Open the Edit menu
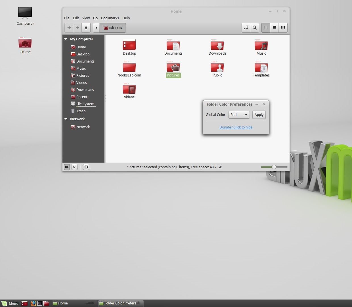This screenshot has width=352, height=307. [76, 18]
